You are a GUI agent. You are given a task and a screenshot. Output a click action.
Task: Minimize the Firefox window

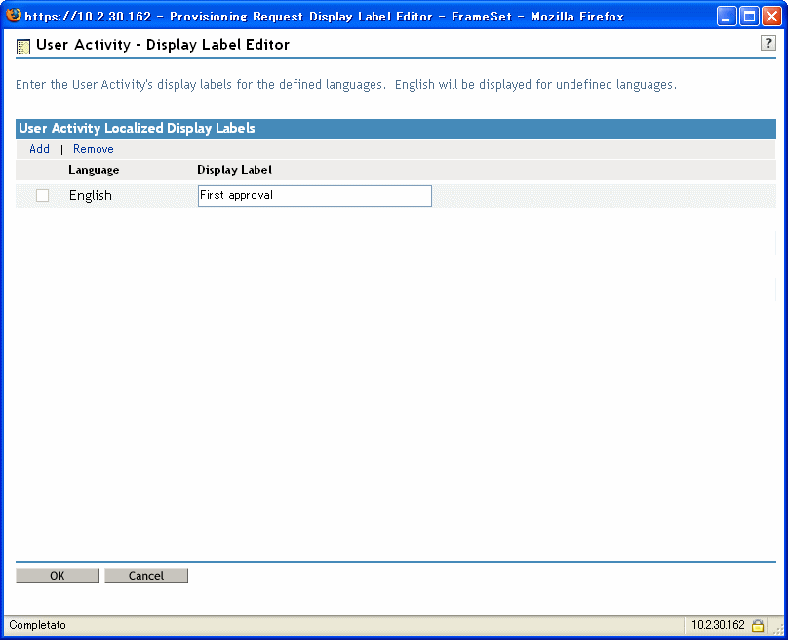(727, 16)
